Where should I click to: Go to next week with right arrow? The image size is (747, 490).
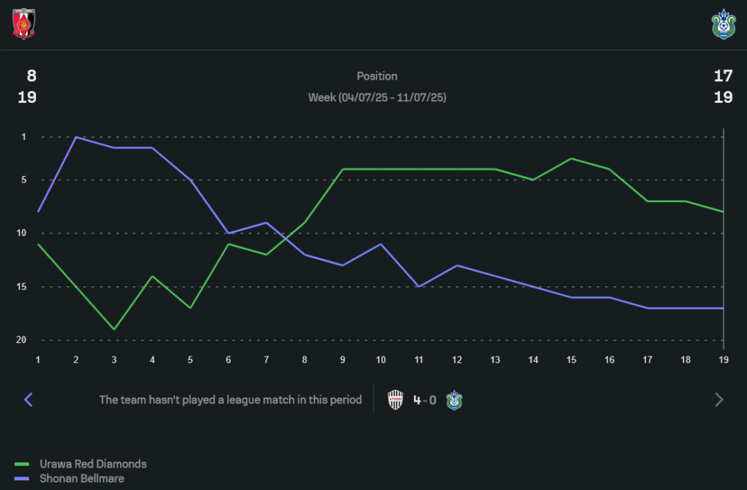click(719, 400)
